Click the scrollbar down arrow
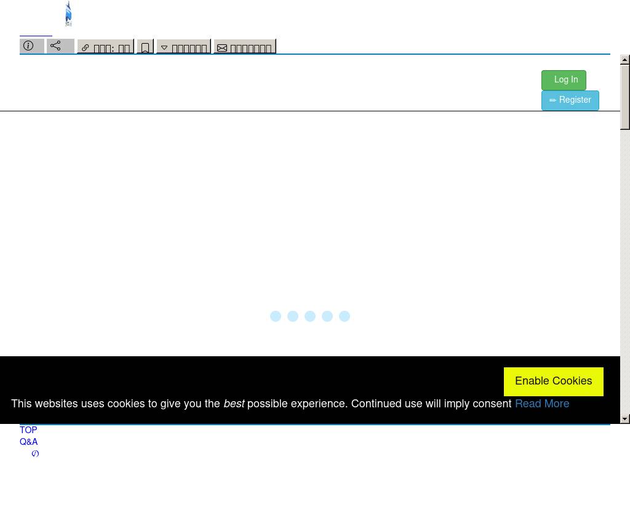 pyautogui.click(x=625, y=419)
